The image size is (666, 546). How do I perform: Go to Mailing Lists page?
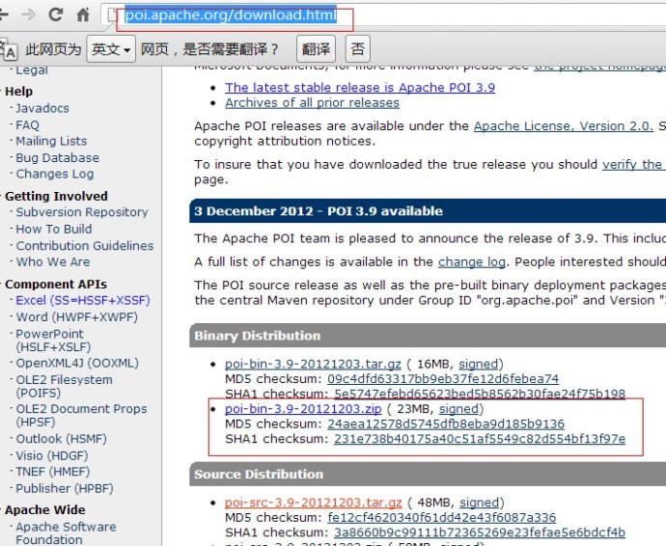point(51,141)
